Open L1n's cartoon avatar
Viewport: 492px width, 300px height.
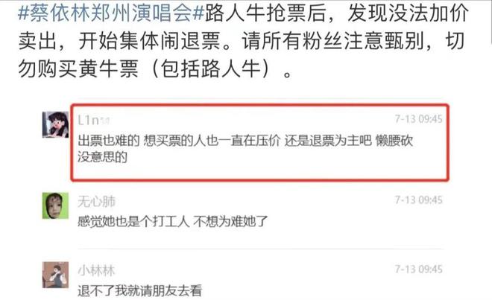coord(56,124)
